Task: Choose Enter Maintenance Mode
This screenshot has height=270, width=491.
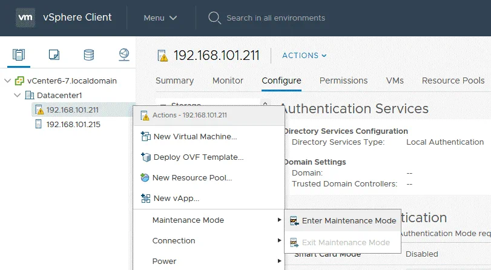Action: coord(348,221)
